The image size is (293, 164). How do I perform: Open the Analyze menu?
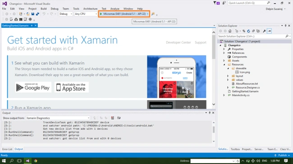tap(115, 9)
